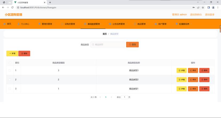Toggle the select-all header checkbox

[x=10, y=63]
